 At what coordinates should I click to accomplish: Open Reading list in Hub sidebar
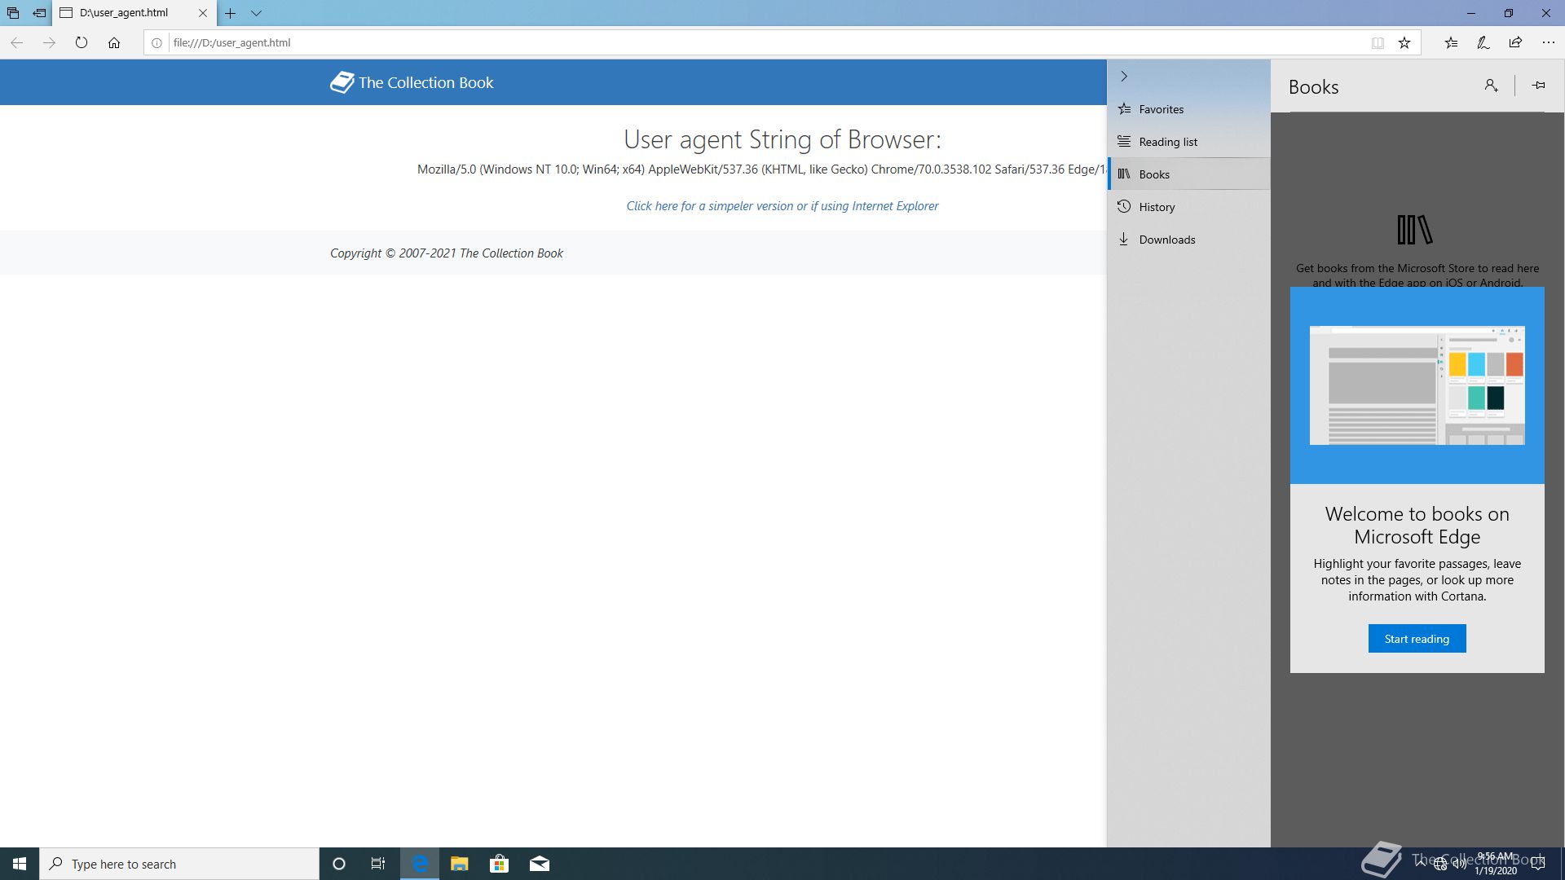pos(1188,142)
